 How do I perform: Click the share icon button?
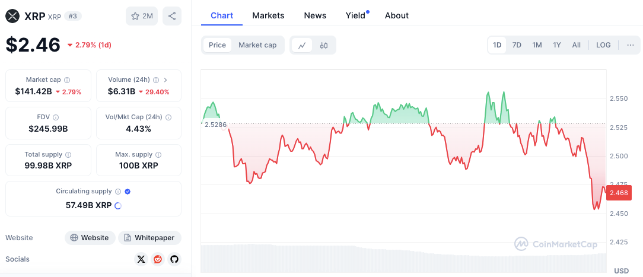pyautogui.click(x=172, y=16)
